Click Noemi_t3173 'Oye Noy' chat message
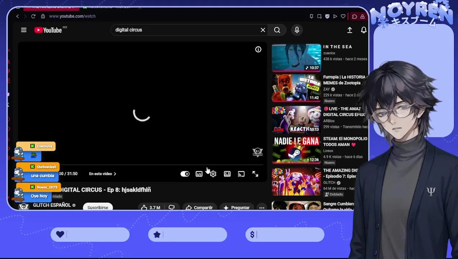458x259 pixels. pyautogui.click(x=37, y=193)
